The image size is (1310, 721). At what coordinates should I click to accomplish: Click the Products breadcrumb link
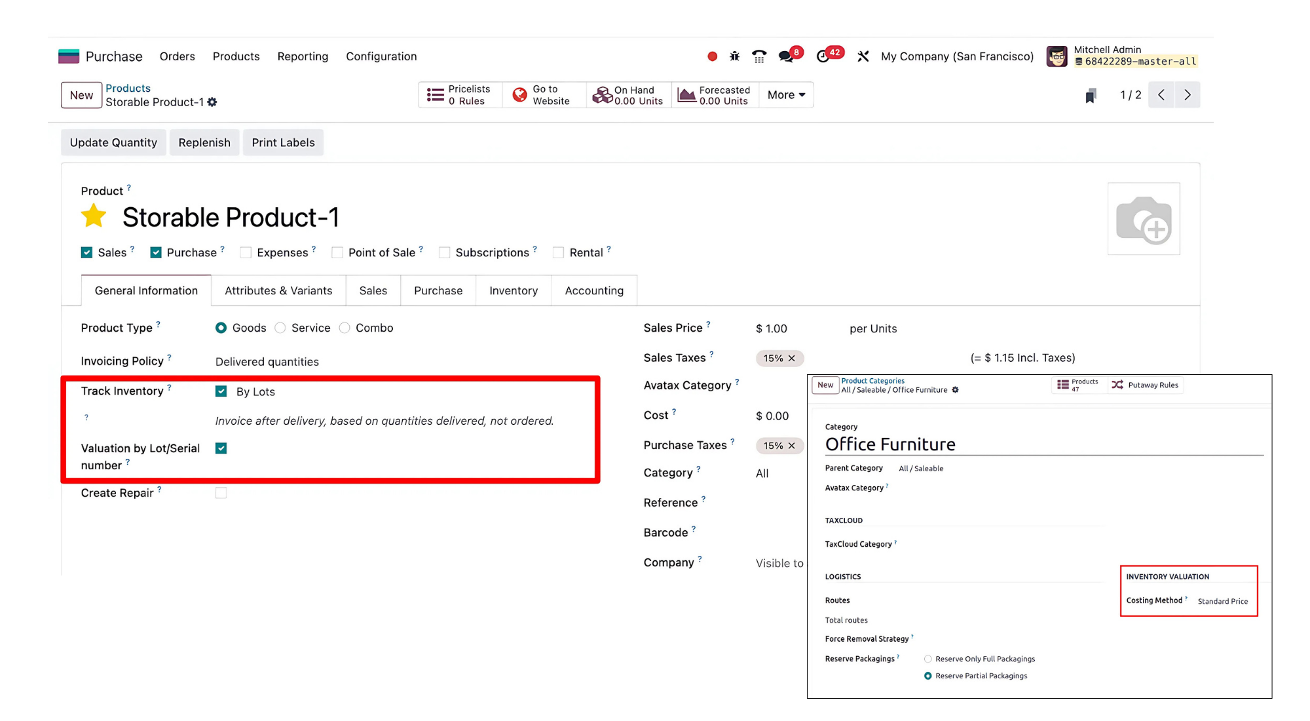(x=128, y=88)
